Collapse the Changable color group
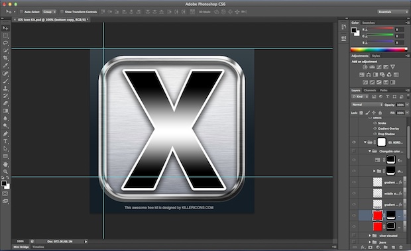Viewport: 411px width, 251px height. point(370,151)
